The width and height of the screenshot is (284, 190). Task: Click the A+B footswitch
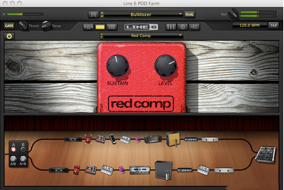(23, 159)
